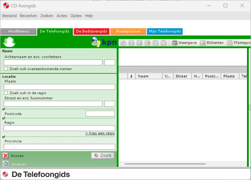Click the printer icon in toolbar
The image size is (251, 180).
pyautogui.click(x=131, y=43)
